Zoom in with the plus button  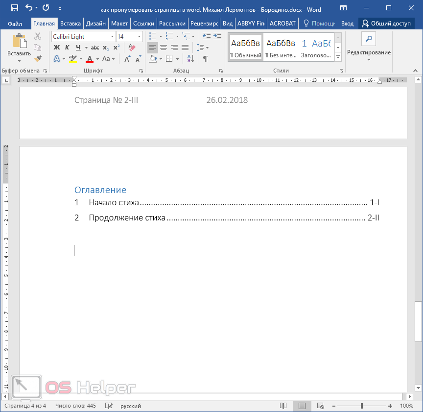click(x=390, y=406)
